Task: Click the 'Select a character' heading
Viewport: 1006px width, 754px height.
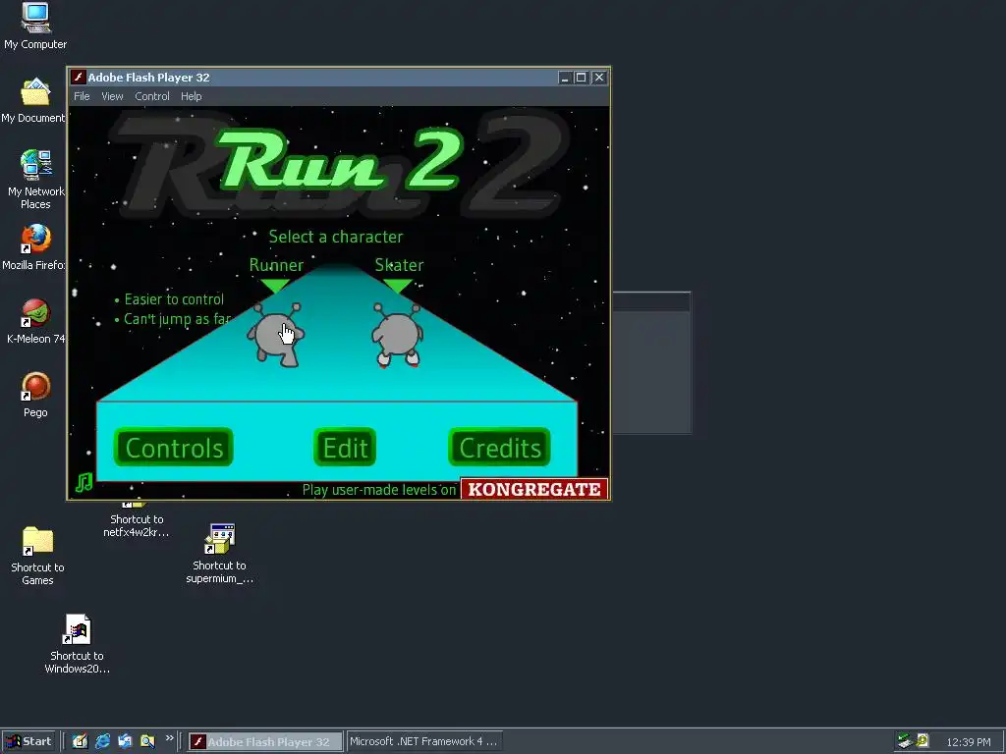Action: (x=336, y=237)
